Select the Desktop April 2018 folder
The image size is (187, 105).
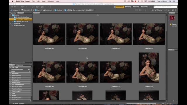[x=22, y=21]
